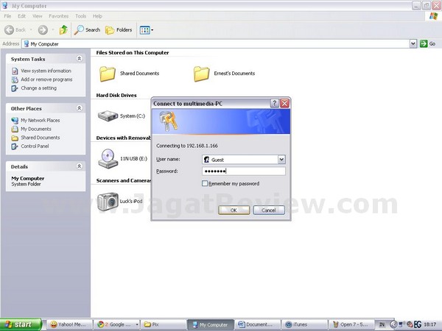The height and width of the screenshot is (331, 442).
Task: Open the Chrome taskbar group dropdown arrow
Action: pyautogui.click(x=137, y=324)
